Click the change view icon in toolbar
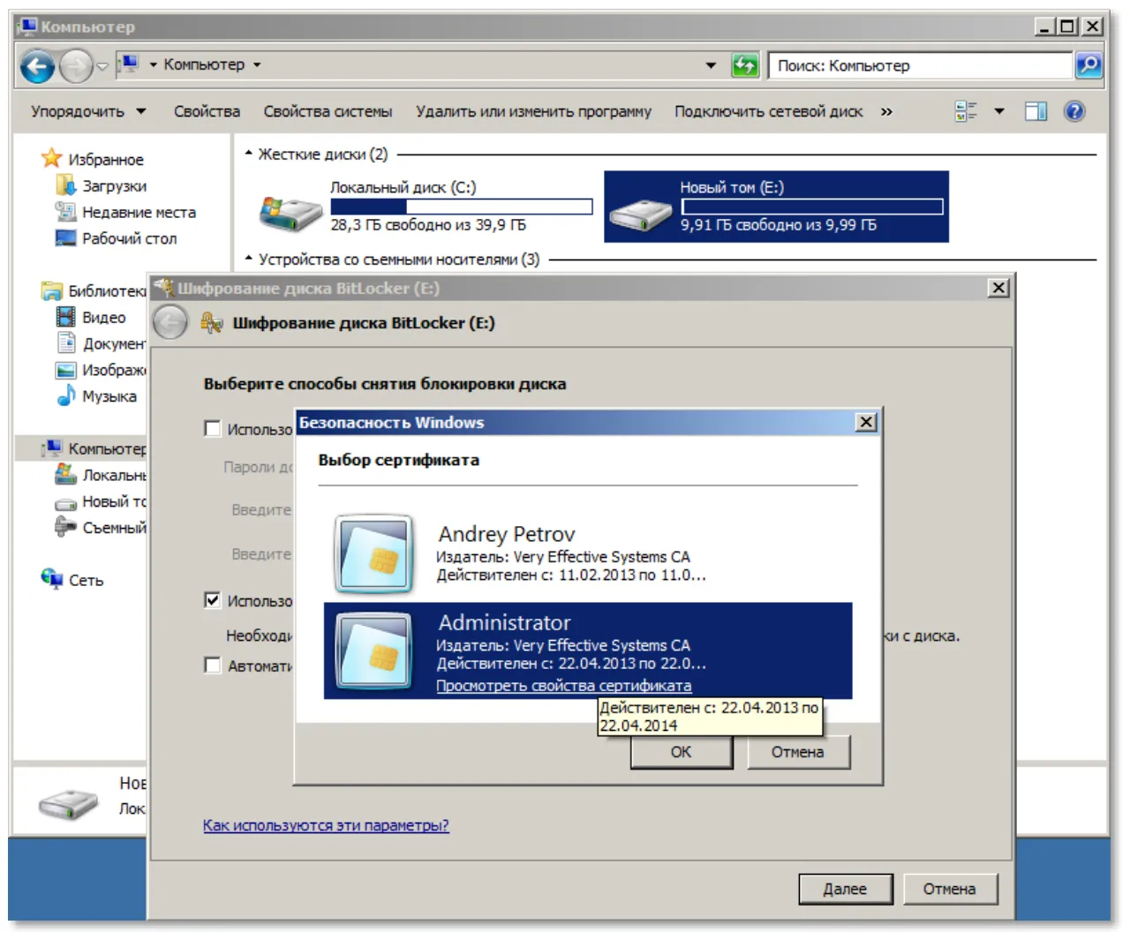This screenshot has height=940, width=1130. click(966, 111)
